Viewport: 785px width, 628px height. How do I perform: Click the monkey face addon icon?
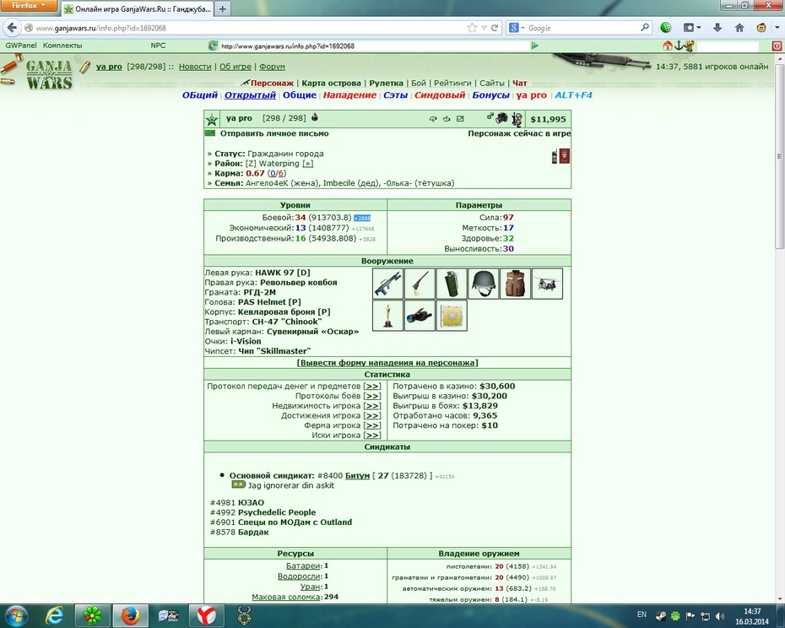pyautogui.click(x=761, y=28)
